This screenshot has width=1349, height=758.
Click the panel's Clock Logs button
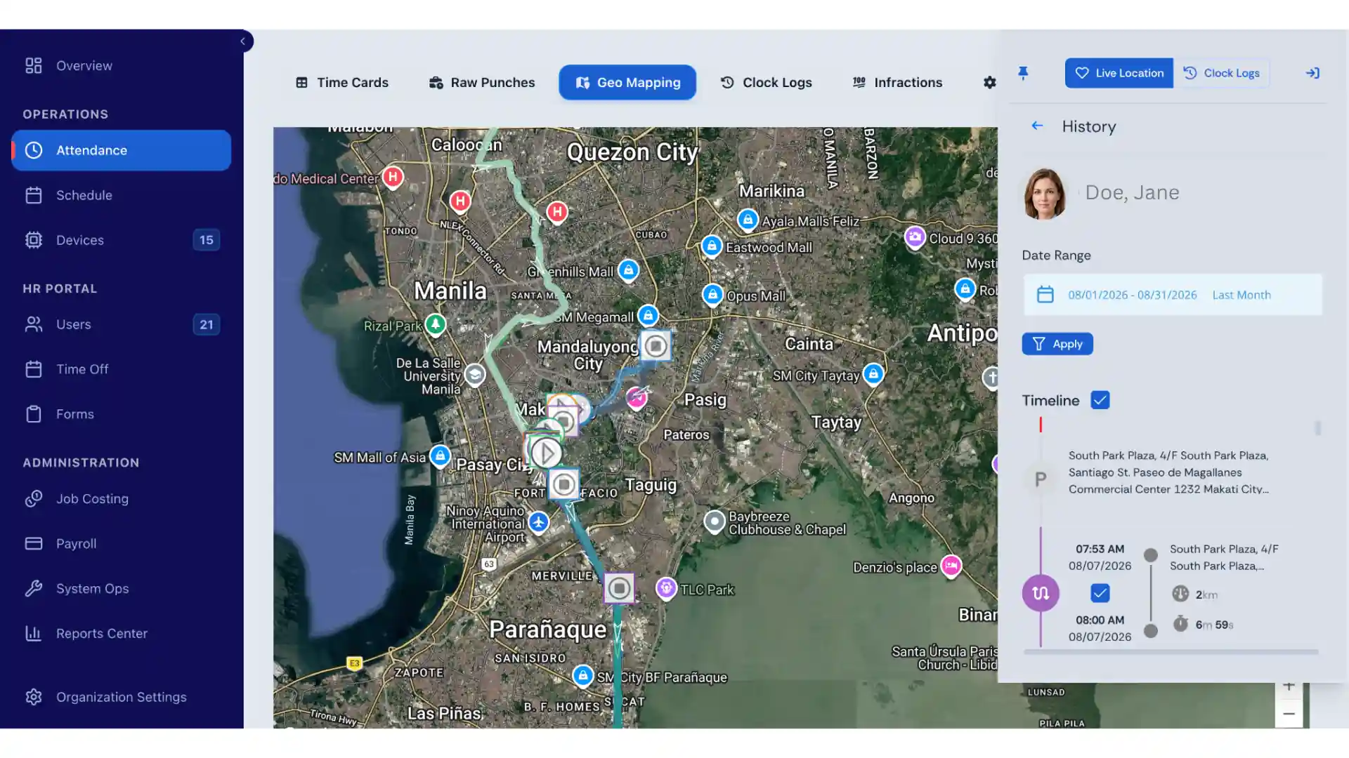(x=1222, y=73)
